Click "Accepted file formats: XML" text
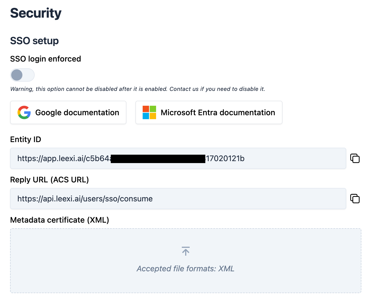 [185, 269]
